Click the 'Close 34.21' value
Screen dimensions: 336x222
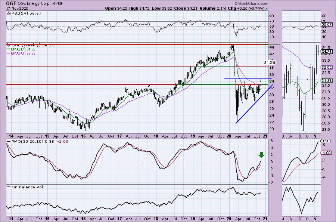tap(186, 8)
